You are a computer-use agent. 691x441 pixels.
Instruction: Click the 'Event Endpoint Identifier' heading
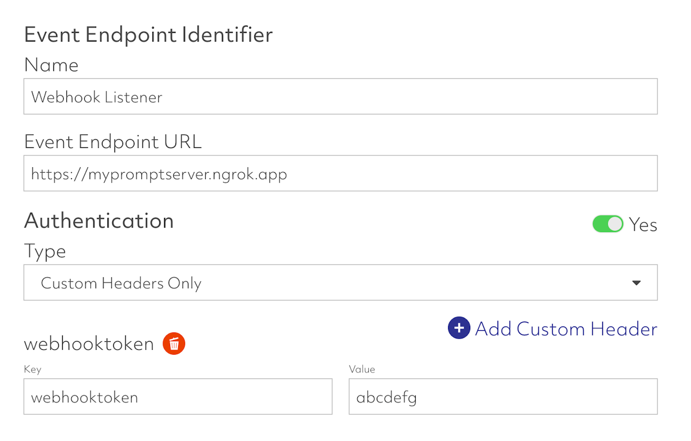(x=148, y=35)
